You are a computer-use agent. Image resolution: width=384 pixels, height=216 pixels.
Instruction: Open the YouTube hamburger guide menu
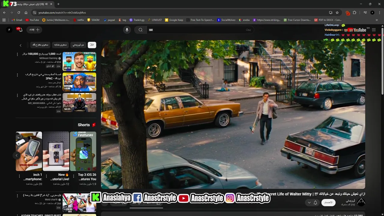click(374, 30)
